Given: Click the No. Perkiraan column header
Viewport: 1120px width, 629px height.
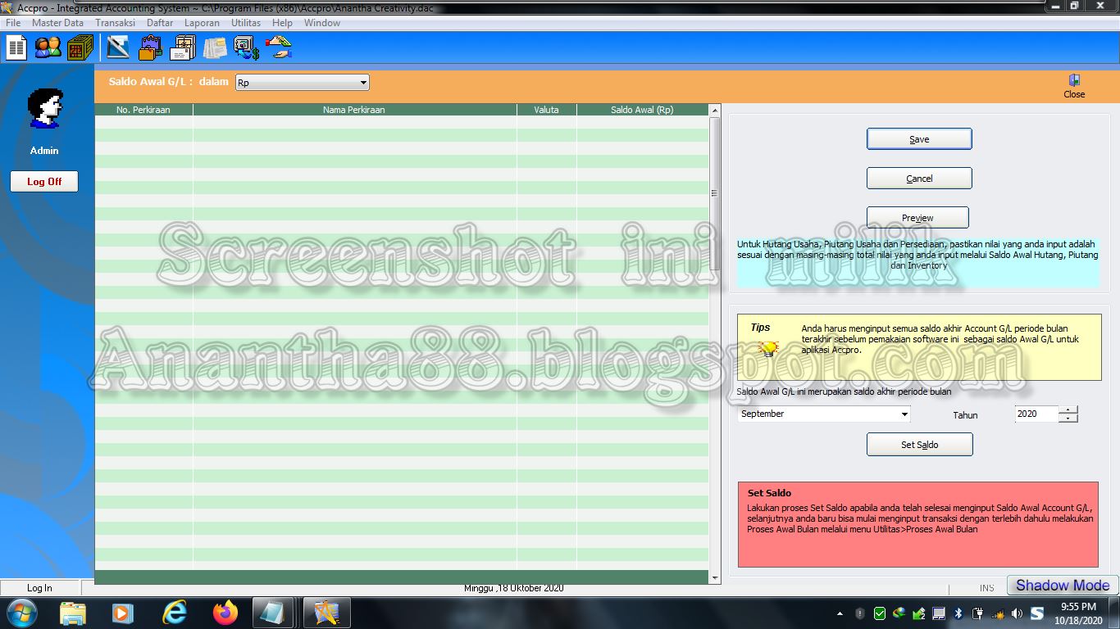Looking at the screenshot, I should pyautogui.click(x=143, y=110).
